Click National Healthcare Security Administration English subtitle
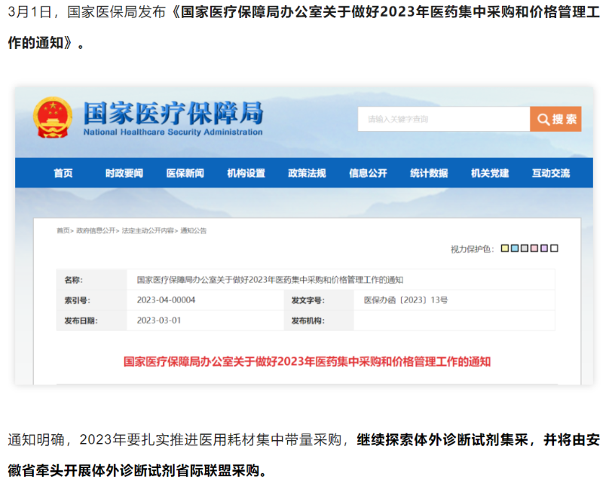The image size is (612, 480). click(173, 132)
